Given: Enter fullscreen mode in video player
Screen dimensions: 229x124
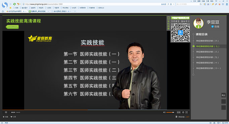Looking at the screenshot, I should (x=186, y=112).
